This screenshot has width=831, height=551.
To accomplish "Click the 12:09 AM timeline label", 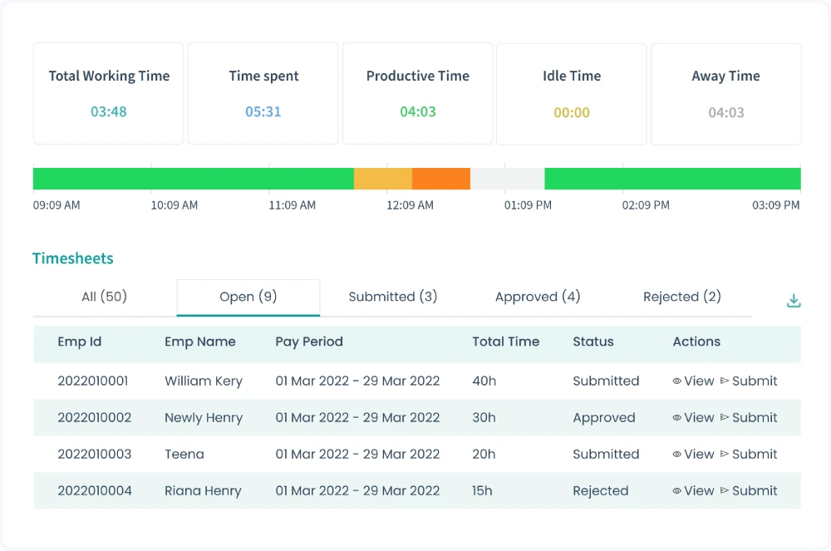I will pyautogui.click(x=411, y=205).
